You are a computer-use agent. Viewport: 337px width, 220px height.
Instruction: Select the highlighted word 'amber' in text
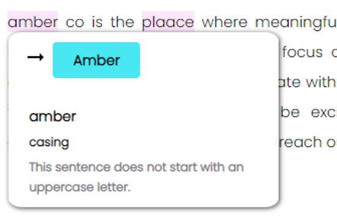[32, 22]
